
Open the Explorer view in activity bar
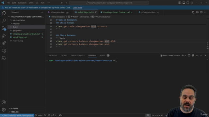[x=4, y=13]
